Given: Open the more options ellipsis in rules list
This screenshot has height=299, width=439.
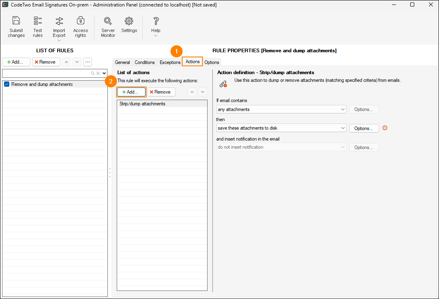Looking at the screenshot, I should coord(88,62).
